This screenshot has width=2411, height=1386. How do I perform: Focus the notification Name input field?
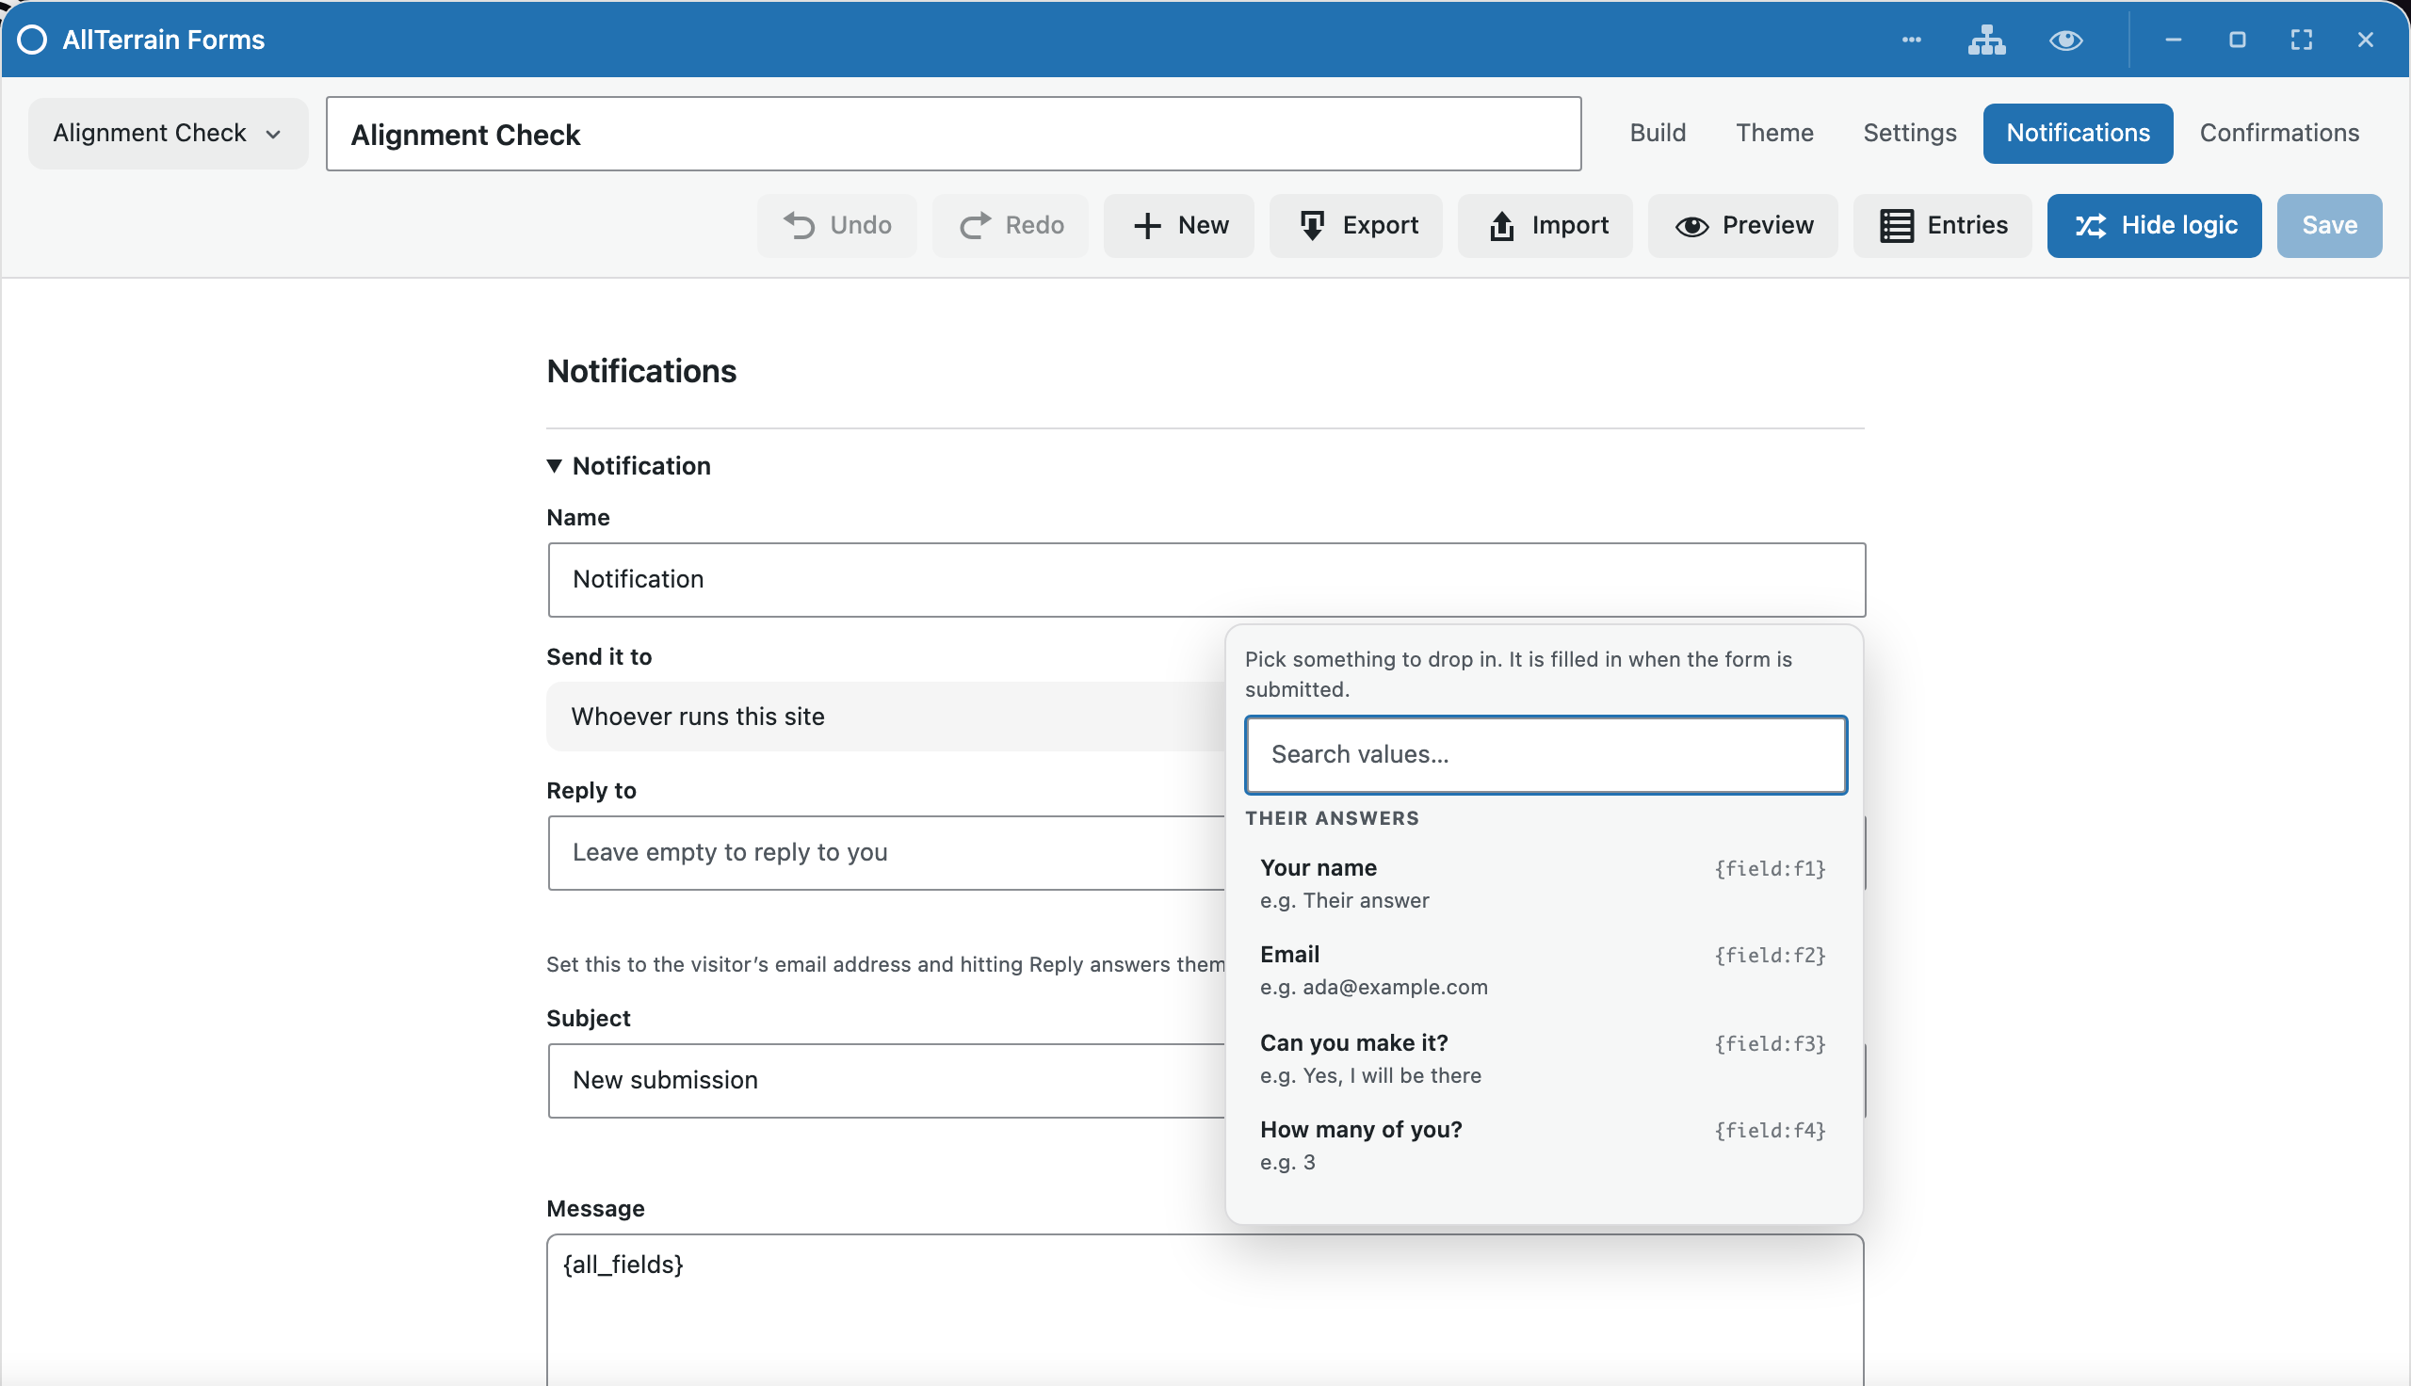click(x=1206, y=580)
